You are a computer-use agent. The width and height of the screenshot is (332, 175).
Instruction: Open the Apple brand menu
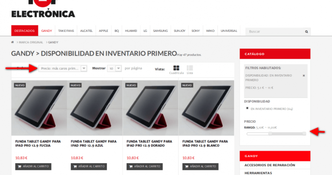(103, 31)
